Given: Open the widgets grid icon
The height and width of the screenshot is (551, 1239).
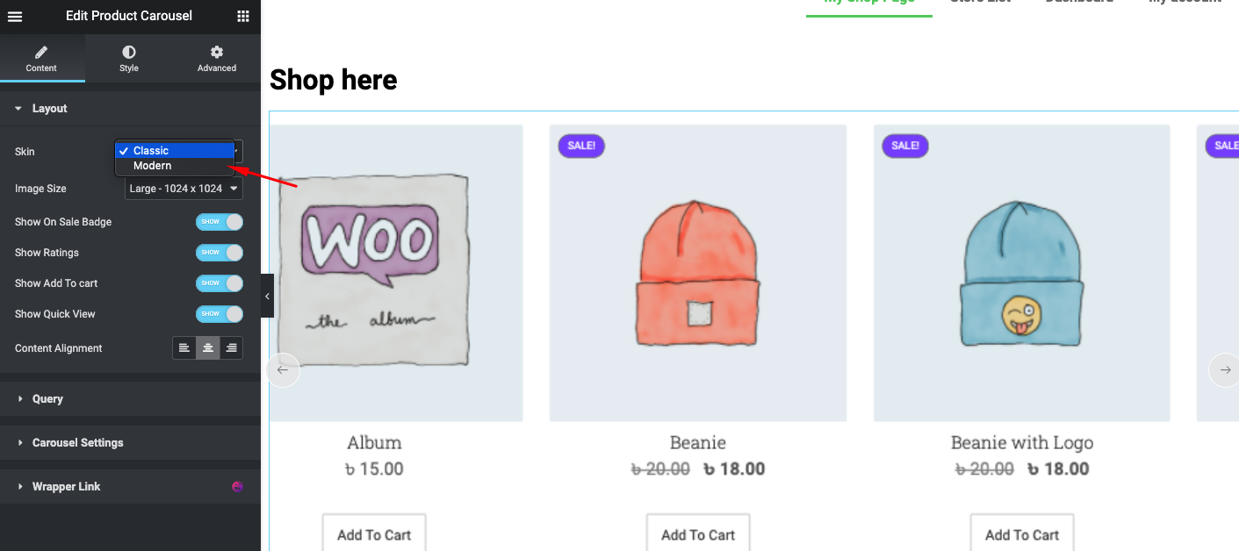Looking at the screenshot, I should 243,16.
